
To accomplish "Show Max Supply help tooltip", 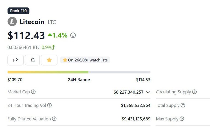I will click(182, 119).
